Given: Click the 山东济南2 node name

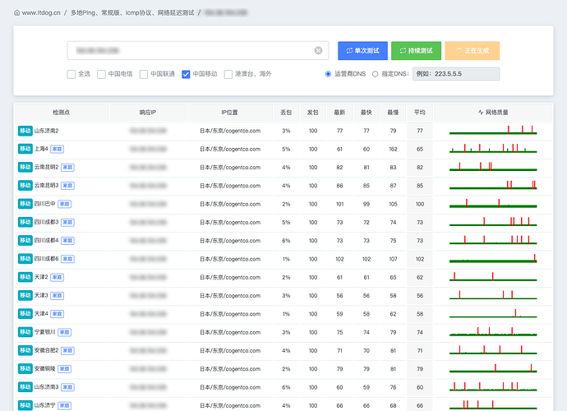Looking at the screenshot, I should 46,131.
